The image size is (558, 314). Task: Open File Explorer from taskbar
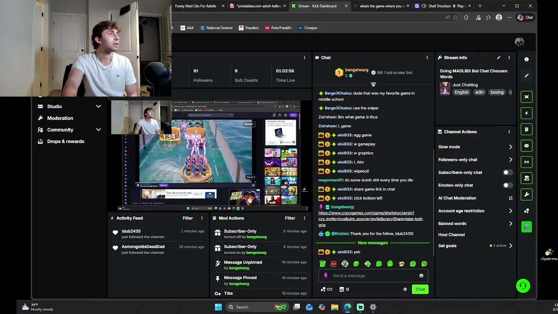coord(335,307)
